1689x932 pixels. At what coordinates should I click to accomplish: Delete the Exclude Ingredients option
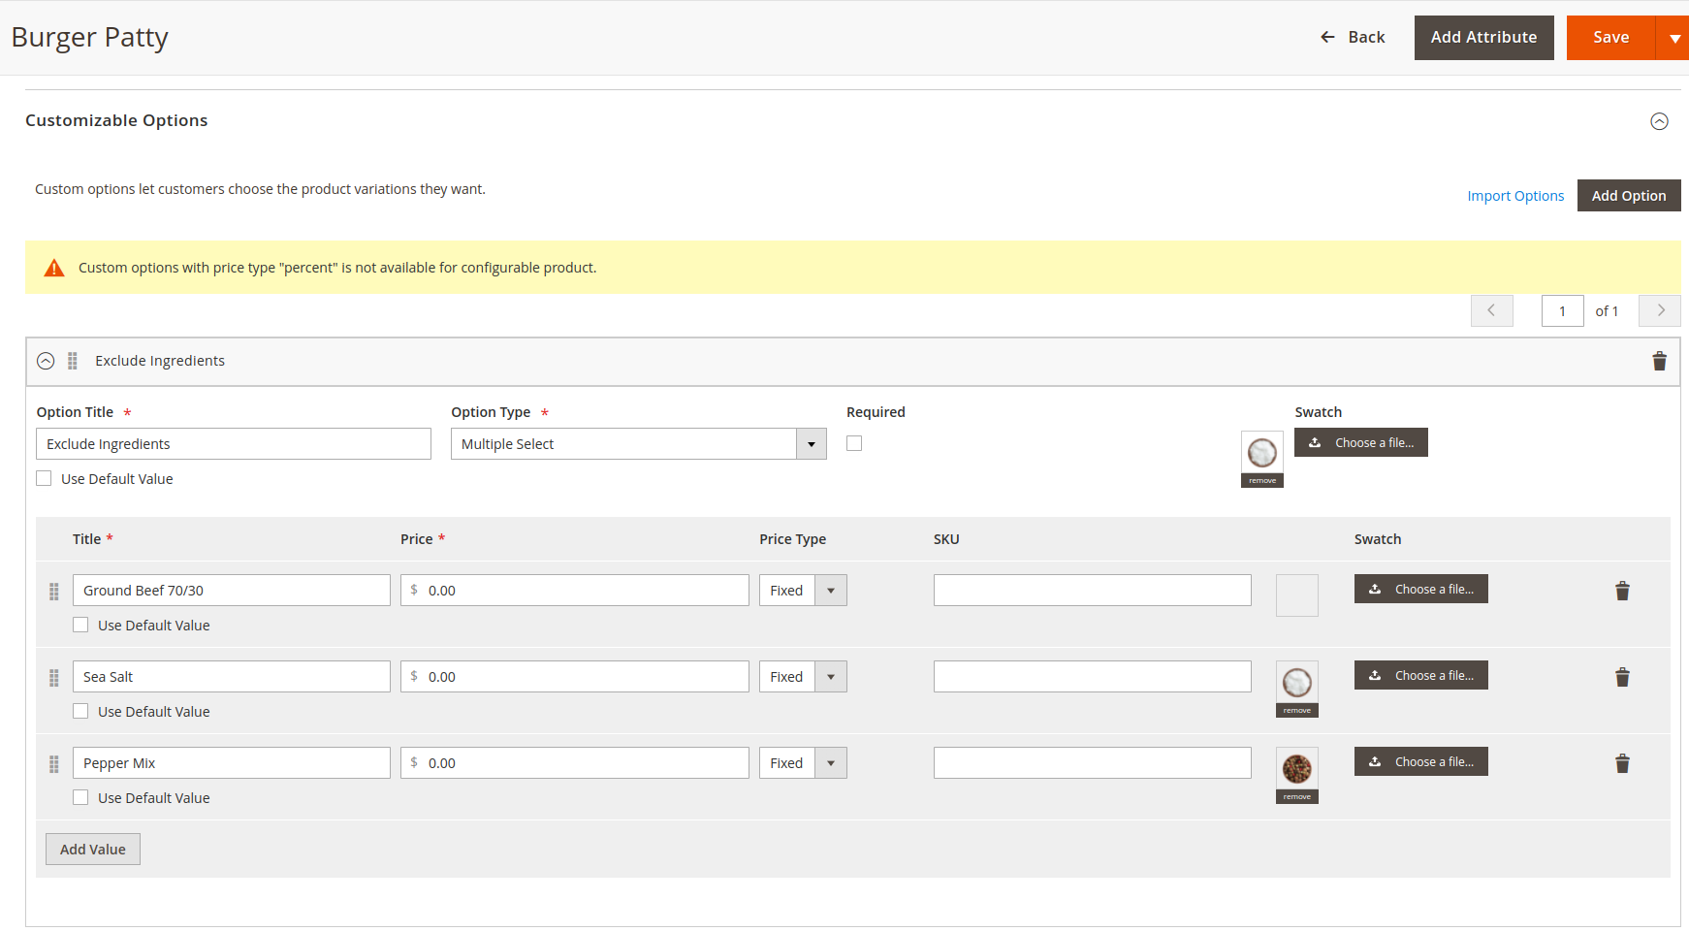pos(1659,361)
